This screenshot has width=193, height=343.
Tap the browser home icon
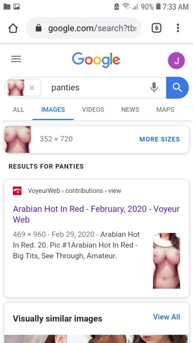point(13,28)
